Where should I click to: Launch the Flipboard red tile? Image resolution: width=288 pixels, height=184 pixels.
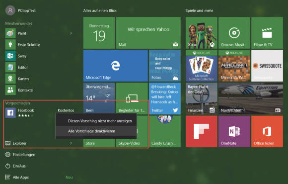coord(202,131)
